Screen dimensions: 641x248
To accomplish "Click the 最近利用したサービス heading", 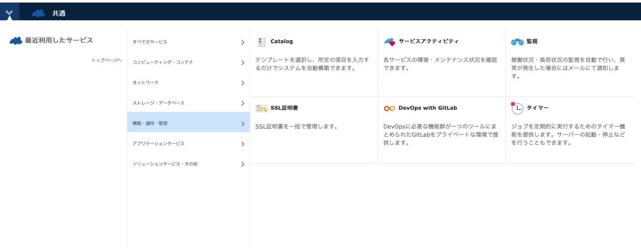I will [59, 40].
